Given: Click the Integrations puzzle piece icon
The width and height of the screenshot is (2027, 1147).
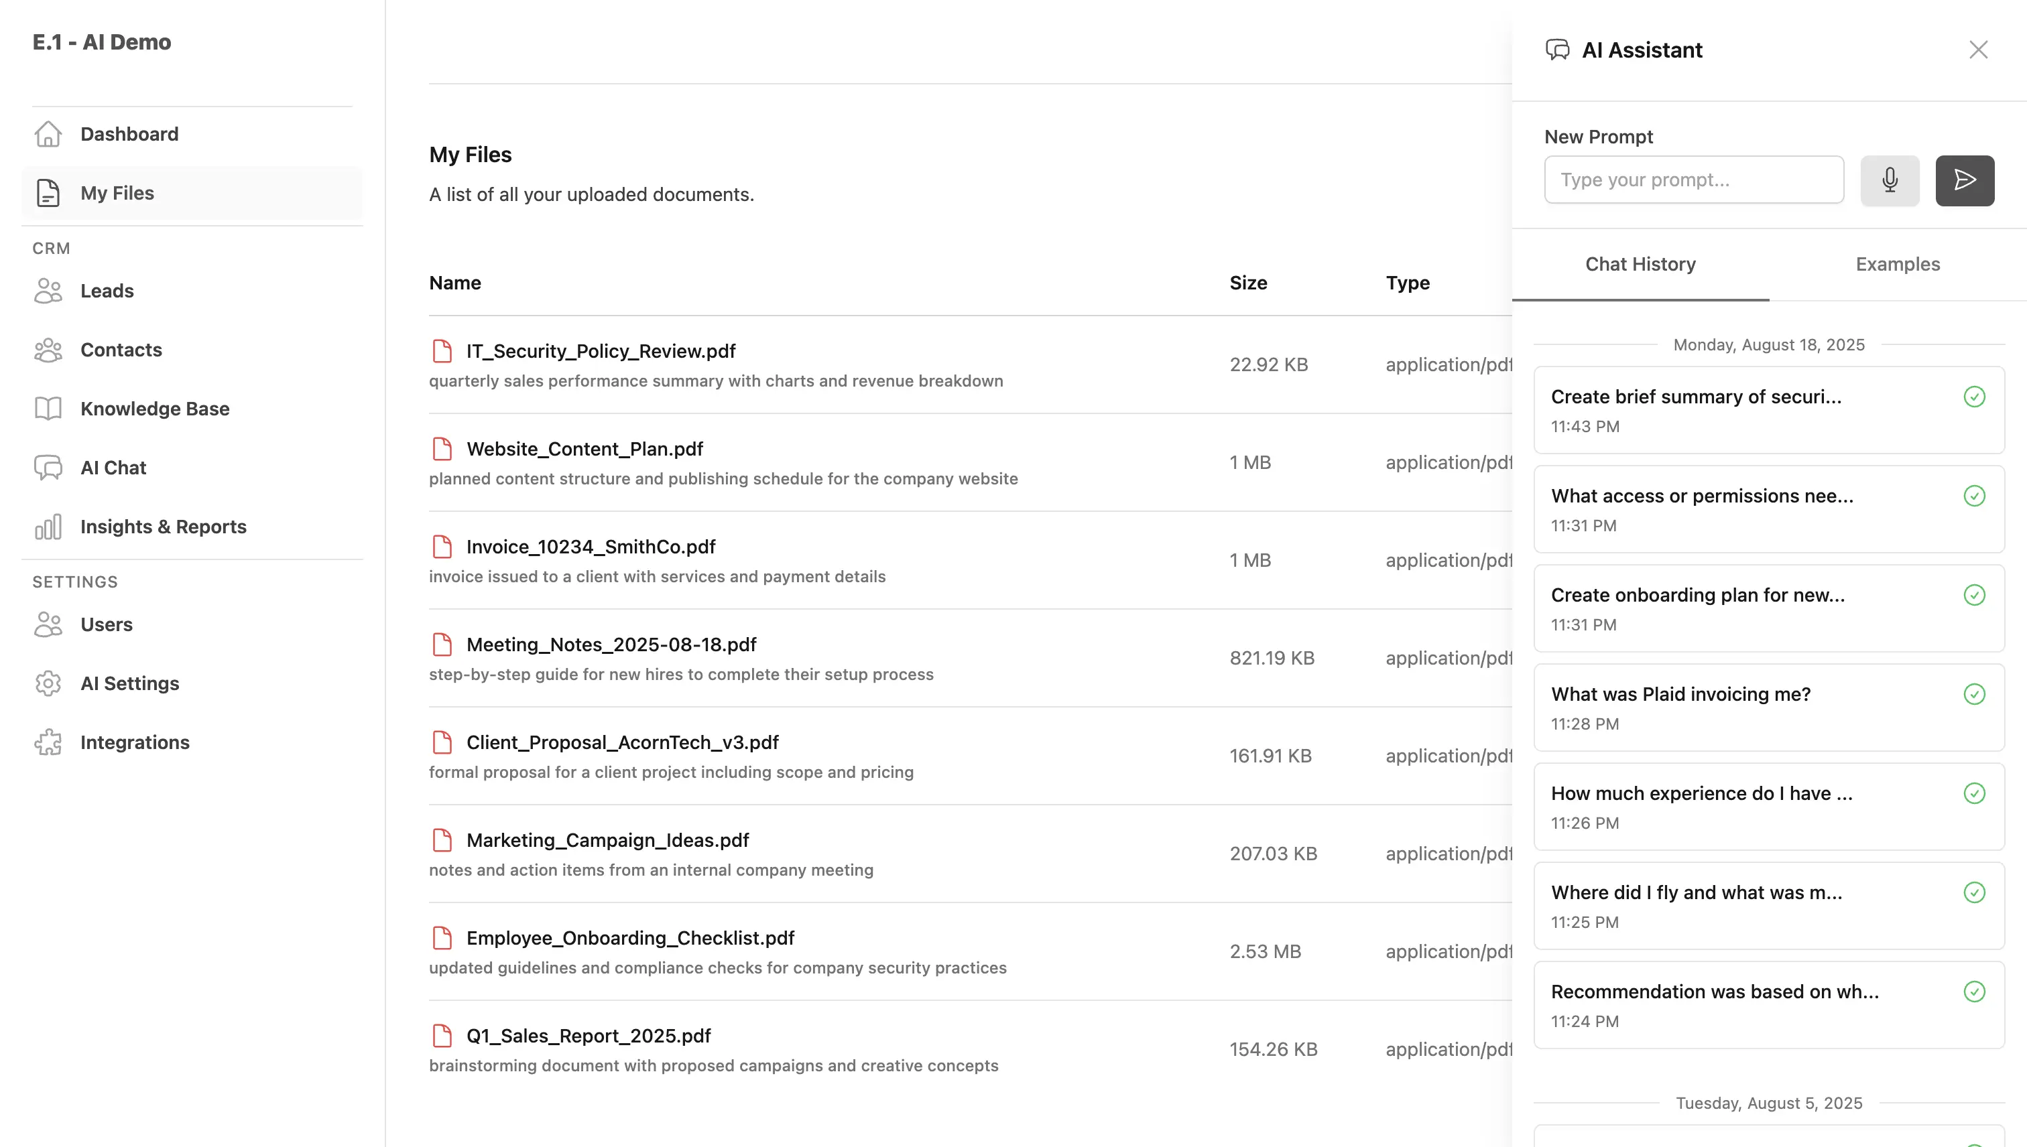Looking at the screenshot, I should pyautogui.click(x=48, y=743).
